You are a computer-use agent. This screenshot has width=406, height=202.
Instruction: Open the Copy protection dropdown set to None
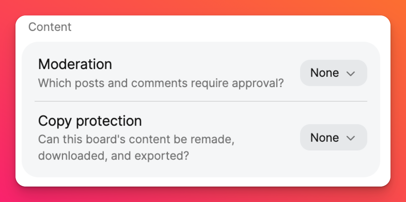(x=333, y=137)
